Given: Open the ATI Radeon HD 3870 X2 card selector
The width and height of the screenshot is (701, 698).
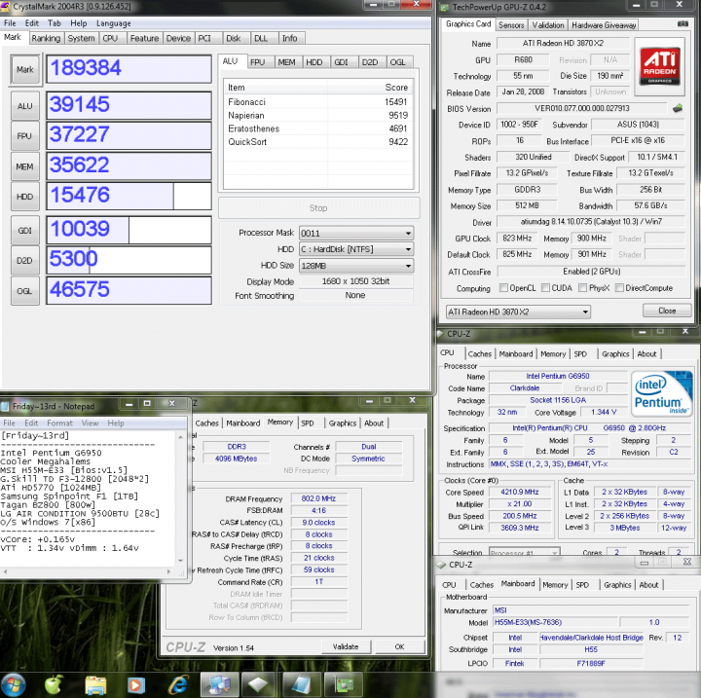Looking at the screenshot, I should (518, 312).
